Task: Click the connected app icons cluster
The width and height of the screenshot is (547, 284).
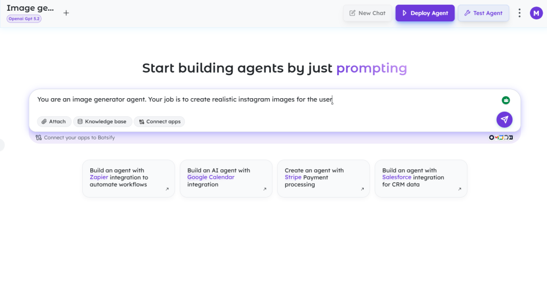Action: click(x=501, y=138)
